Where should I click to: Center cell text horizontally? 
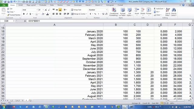(x=57, y=14)
